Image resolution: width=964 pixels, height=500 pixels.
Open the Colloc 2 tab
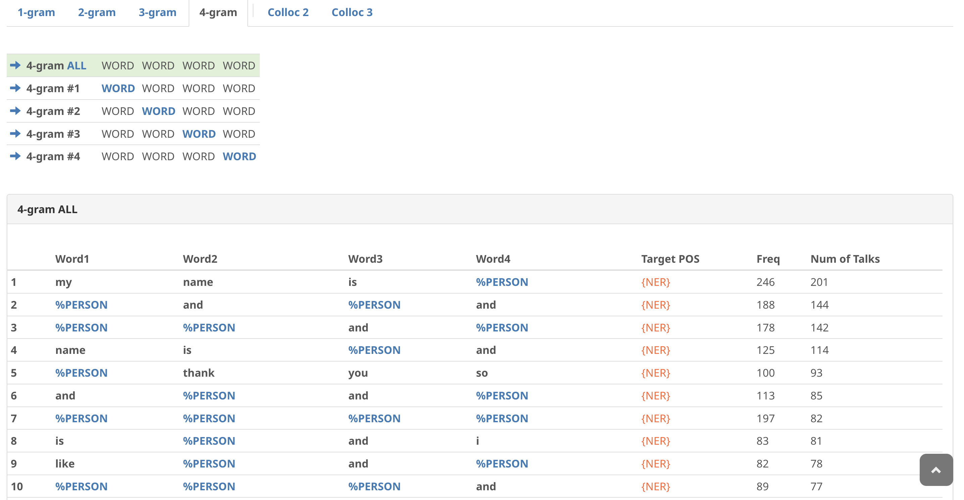pyautogui.click(x=288, y=12)
